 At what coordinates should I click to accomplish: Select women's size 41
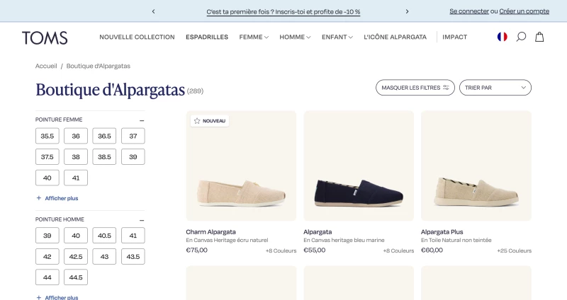pyautogui.click(x=76, y=178)
